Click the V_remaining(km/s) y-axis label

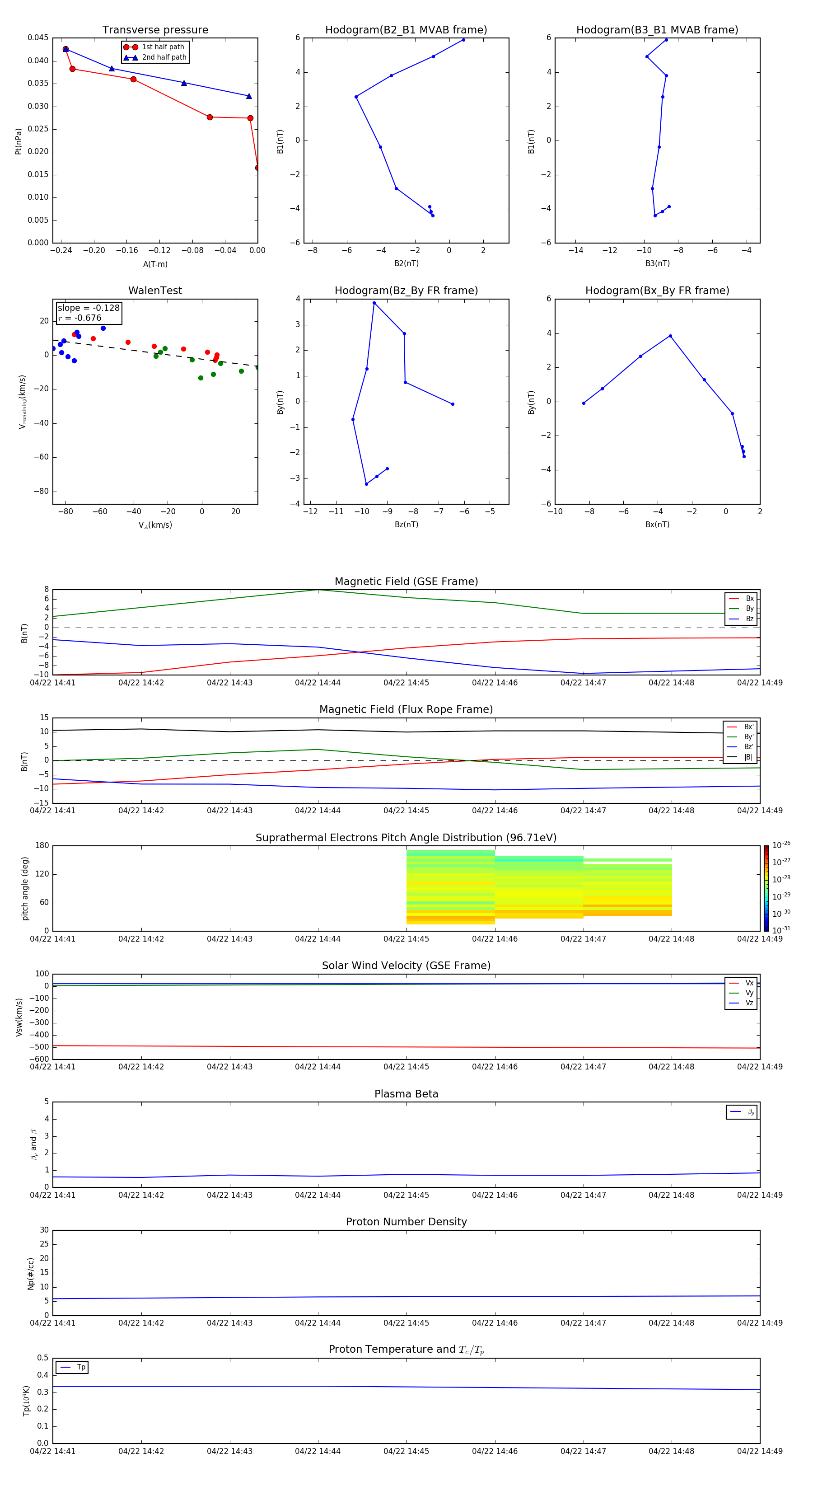(x=22, y=402)
